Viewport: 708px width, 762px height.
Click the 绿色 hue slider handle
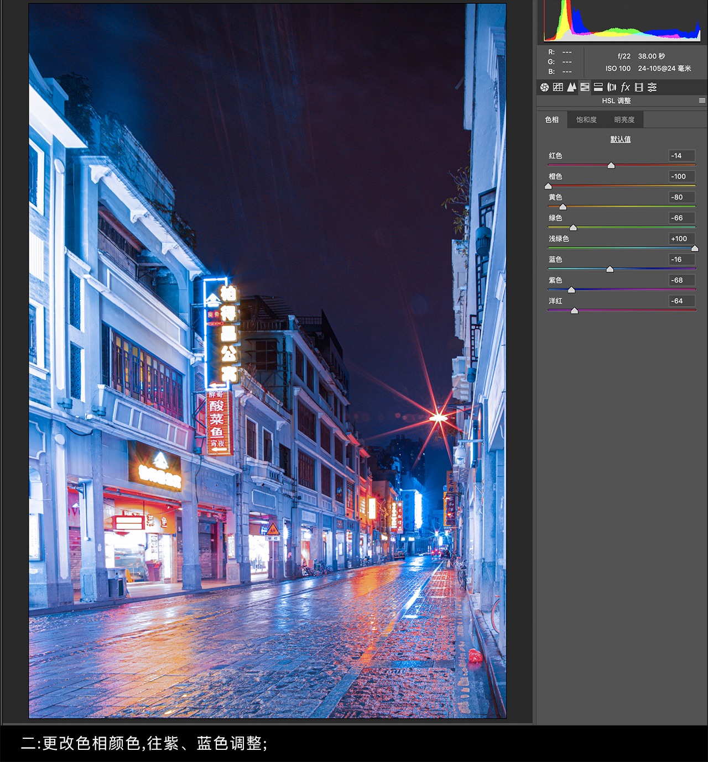point(573,228)
